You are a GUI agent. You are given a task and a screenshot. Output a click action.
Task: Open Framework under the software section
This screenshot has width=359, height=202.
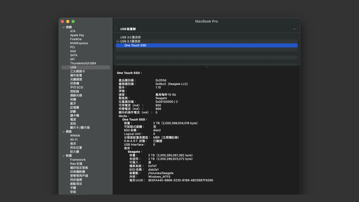click(x=77, y=160)
